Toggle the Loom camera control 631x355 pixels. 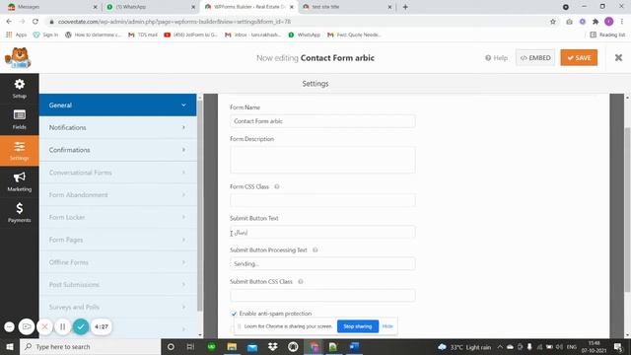point(27,326)
